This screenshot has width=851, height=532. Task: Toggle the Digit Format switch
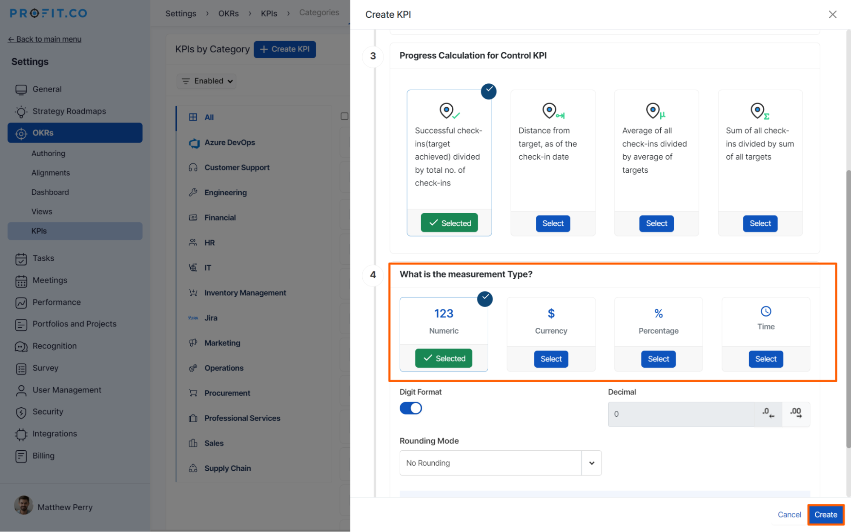click(410, 408)
